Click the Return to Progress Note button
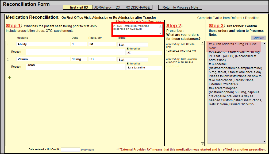Viewport: 269px width, 154px height. 180,7
